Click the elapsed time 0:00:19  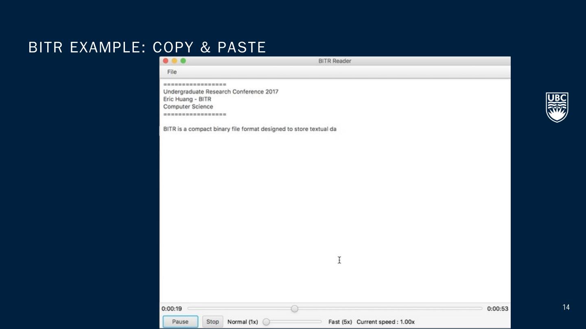point(172,309)
